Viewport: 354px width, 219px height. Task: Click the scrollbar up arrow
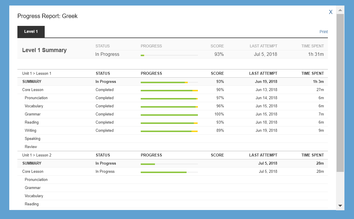[340, 10]
